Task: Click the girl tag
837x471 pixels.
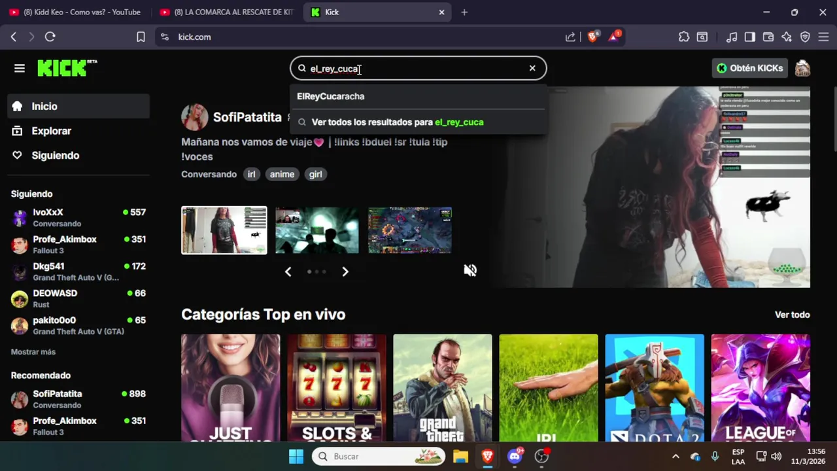Action: coord(315,174)
